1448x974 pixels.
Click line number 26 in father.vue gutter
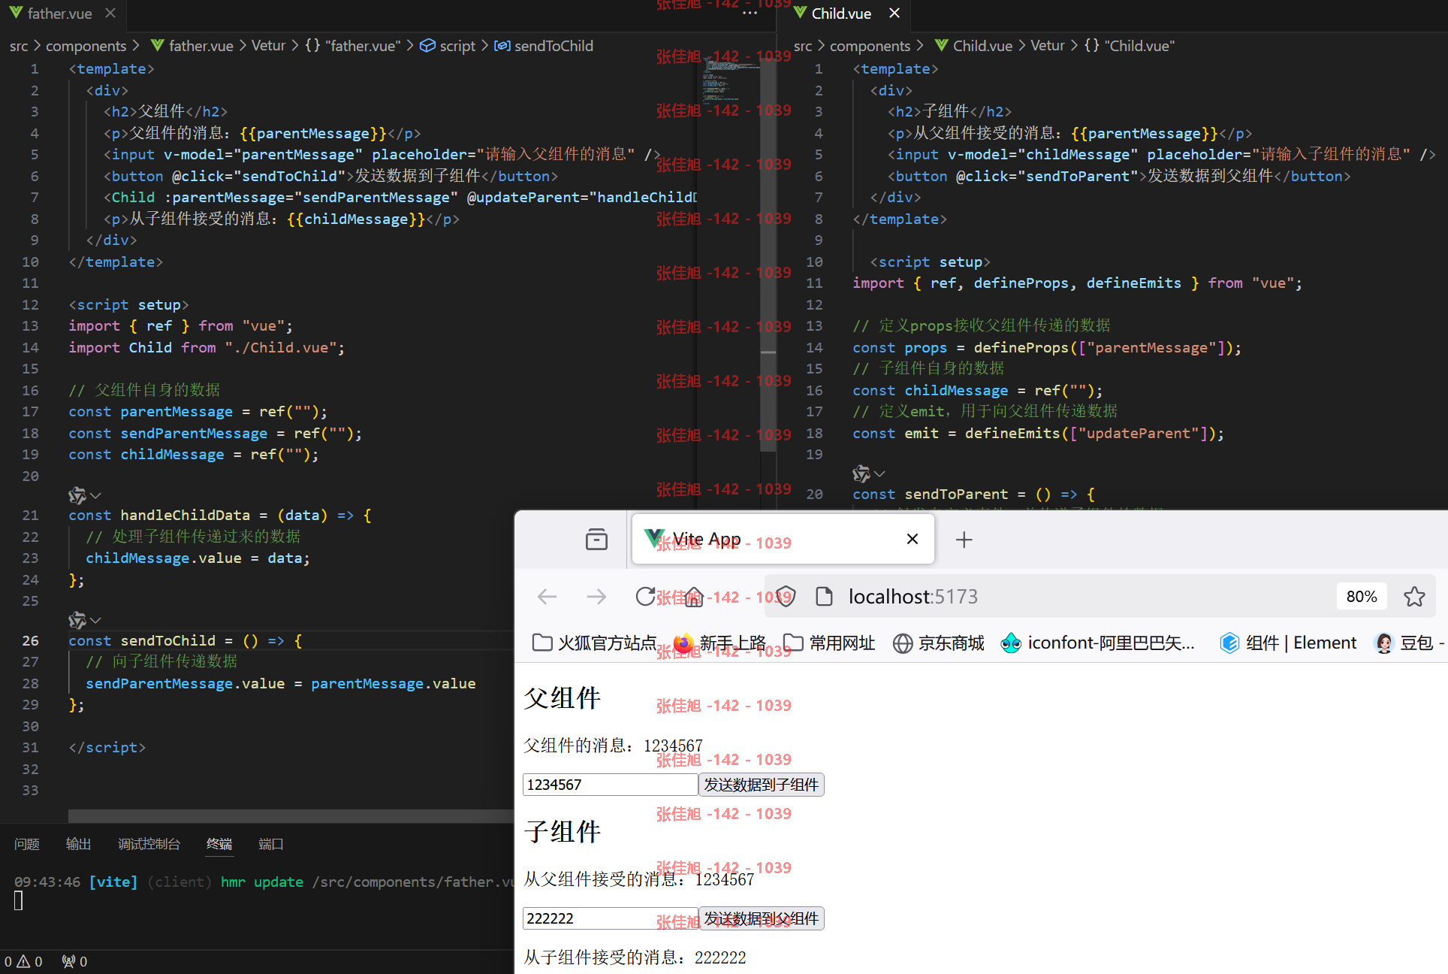[x=30, y=640]
